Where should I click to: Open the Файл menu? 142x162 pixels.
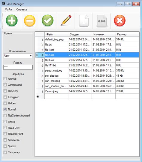click(x=8, y=9)
